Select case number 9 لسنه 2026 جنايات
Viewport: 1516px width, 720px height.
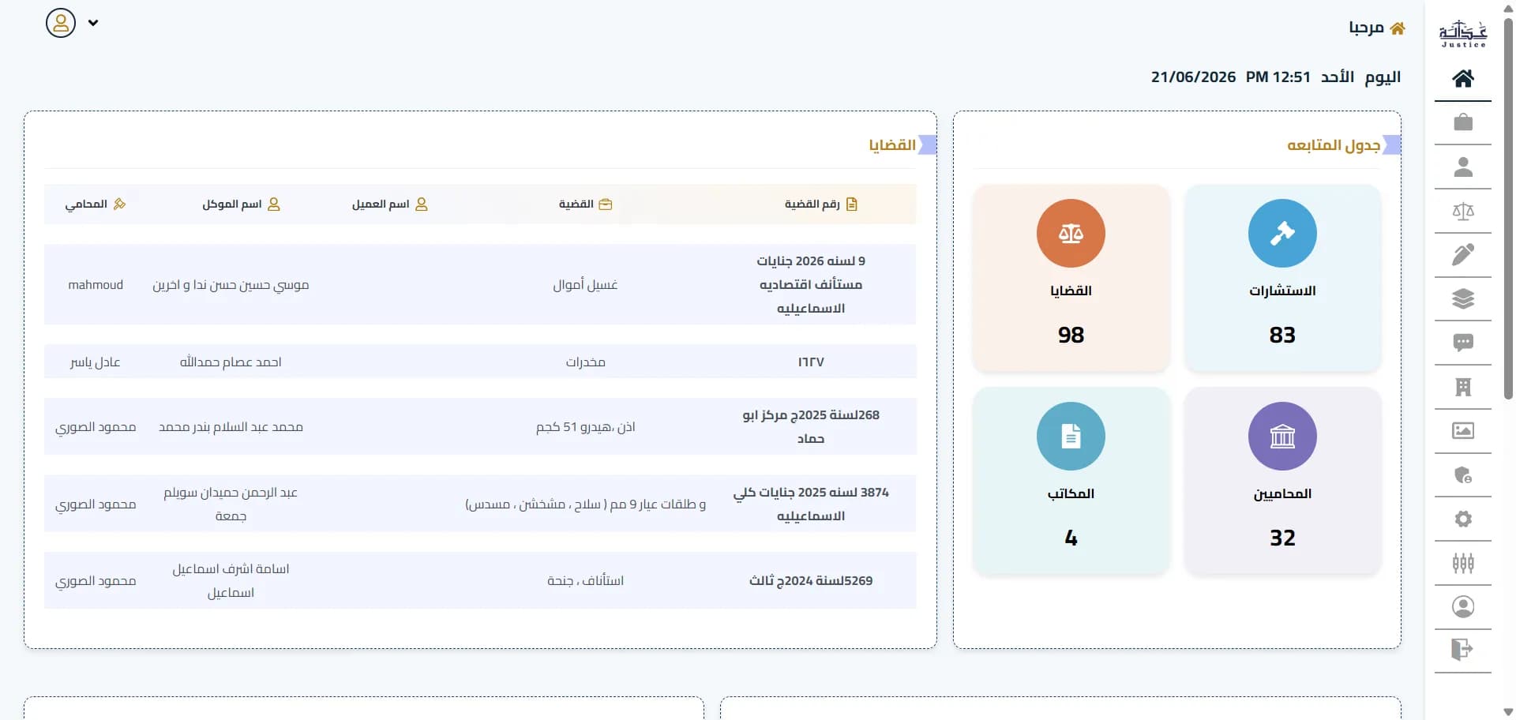[811, 284]
